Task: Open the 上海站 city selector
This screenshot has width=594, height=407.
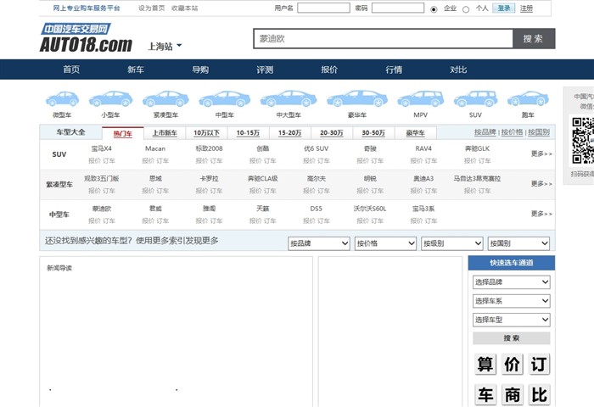Action: [x=165, y=47]
